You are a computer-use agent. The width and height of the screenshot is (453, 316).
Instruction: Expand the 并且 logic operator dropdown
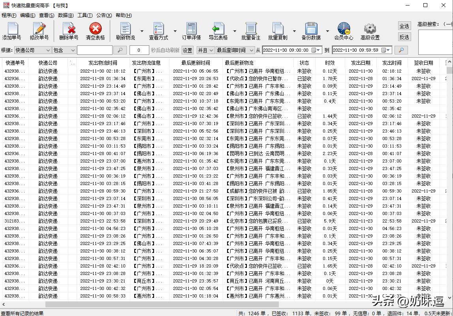point(211,50)
